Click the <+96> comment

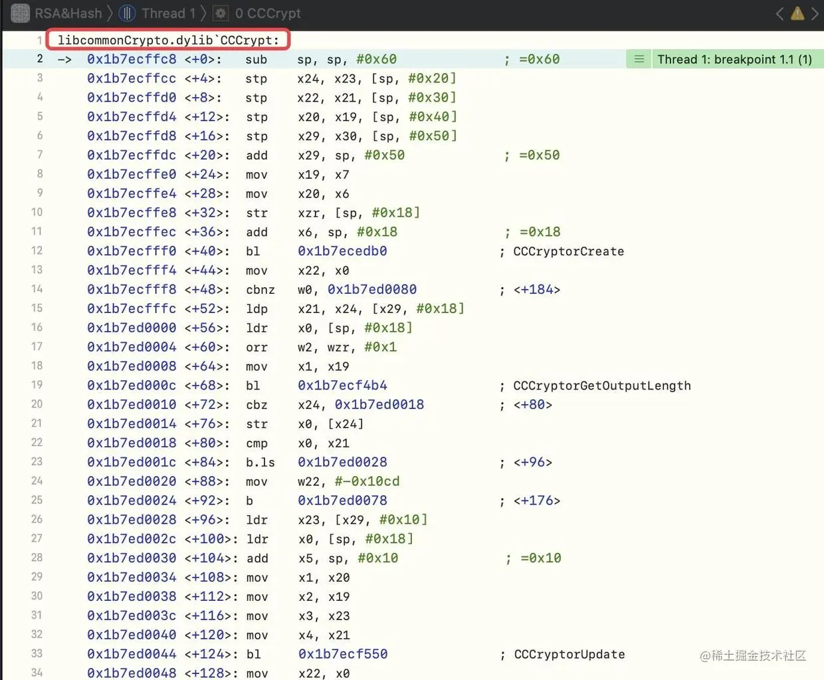pos(533,462)
